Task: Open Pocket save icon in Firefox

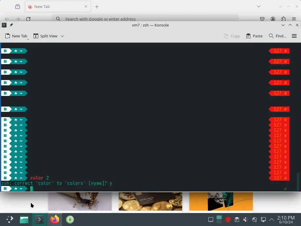Action: (x=262, y=19)
